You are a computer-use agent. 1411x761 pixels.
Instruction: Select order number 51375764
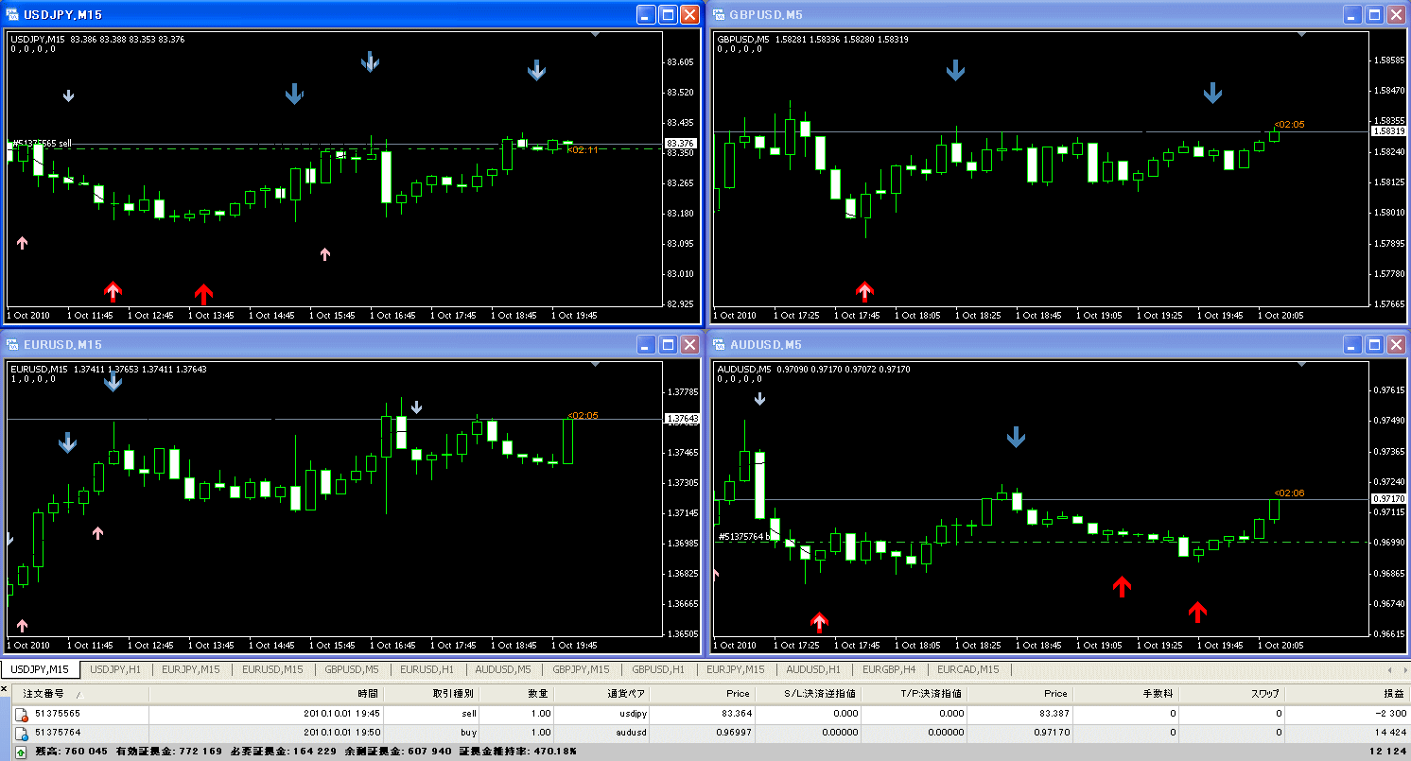[x=58, y=732]
